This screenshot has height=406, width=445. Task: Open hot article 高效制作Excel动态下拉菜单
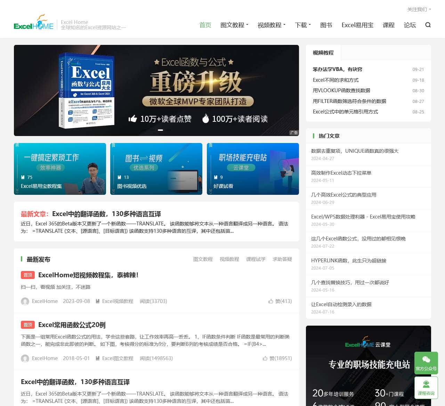click(x=341, y=173)
